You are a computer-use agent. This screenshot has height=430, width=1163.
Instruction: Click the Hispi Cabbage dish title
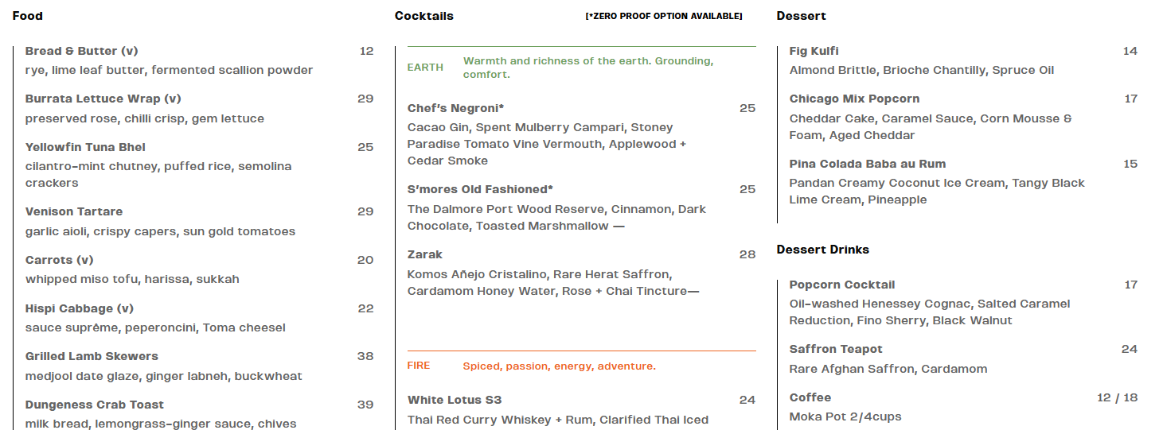click(x=79, y=308)
